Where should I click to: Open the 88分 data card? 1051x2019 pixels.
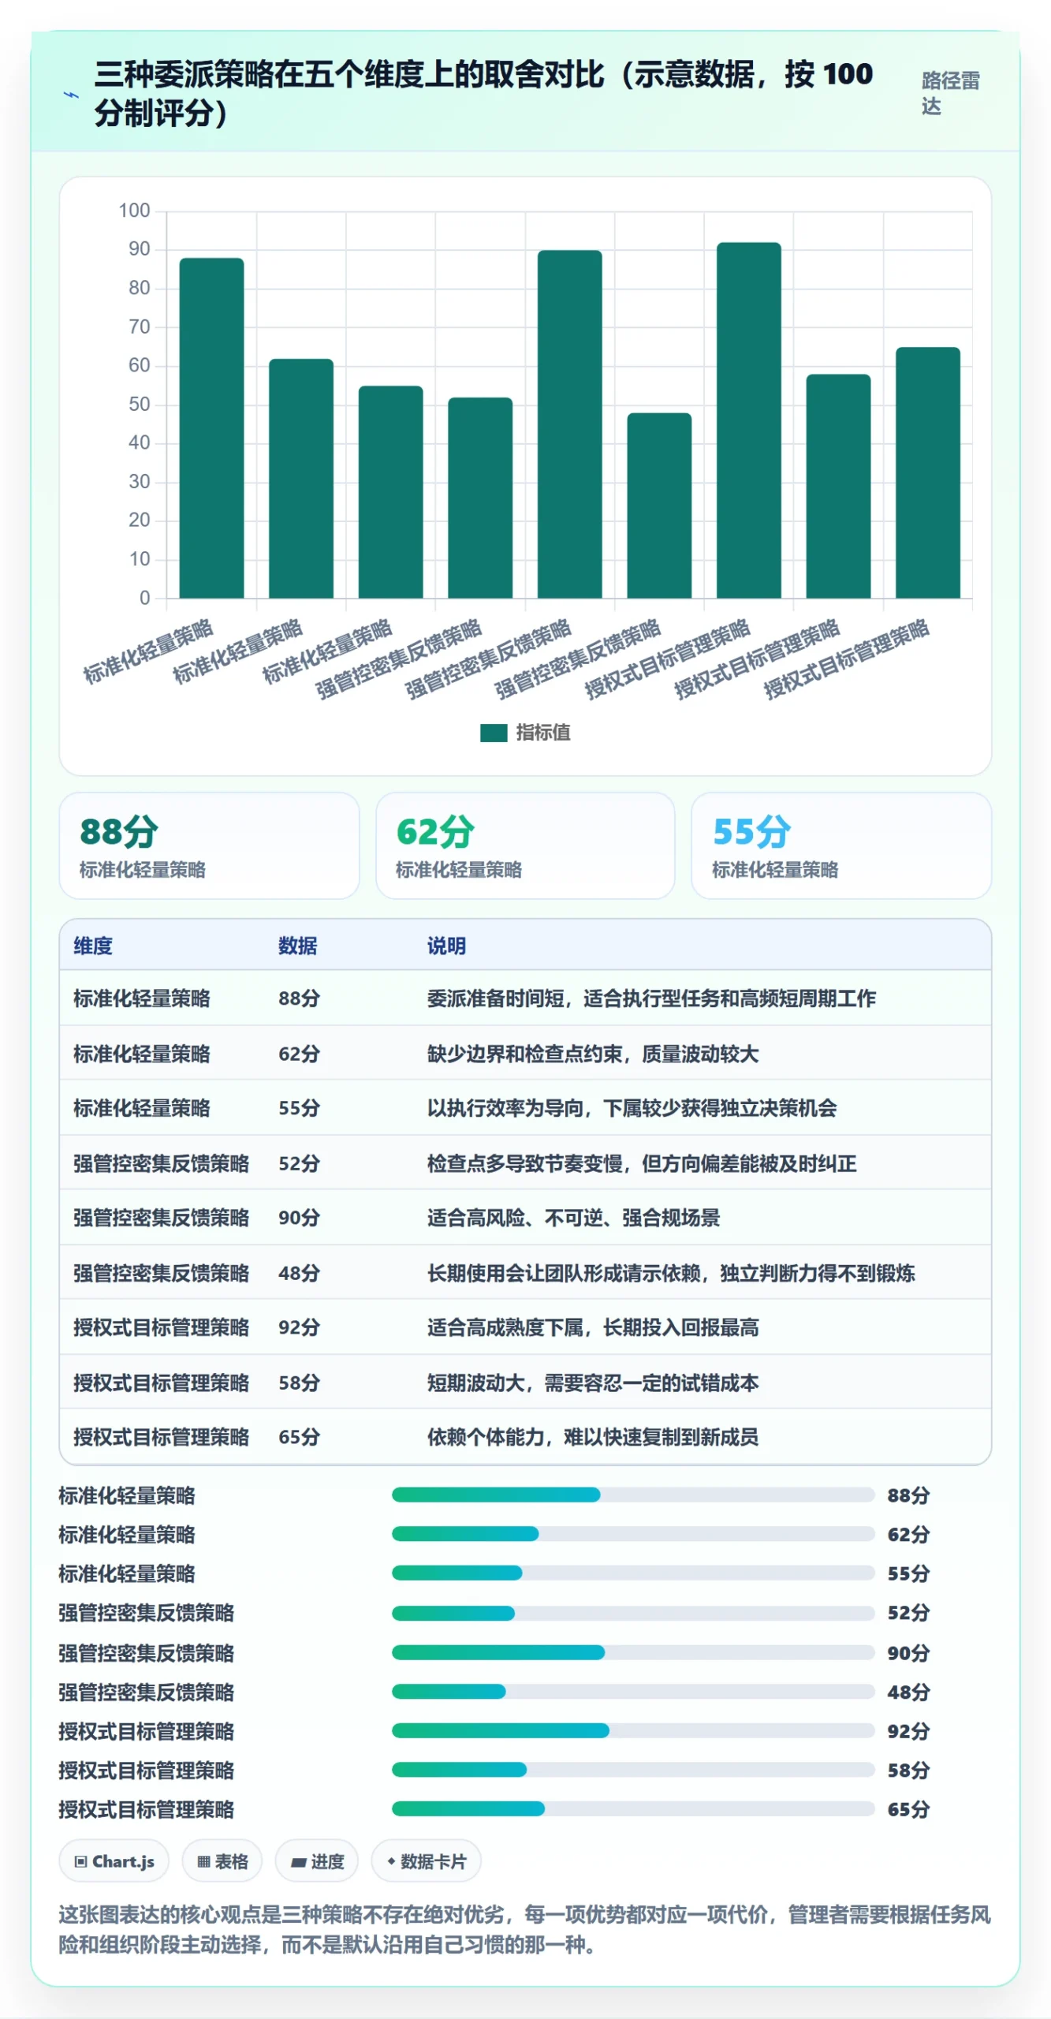[209, 845]
